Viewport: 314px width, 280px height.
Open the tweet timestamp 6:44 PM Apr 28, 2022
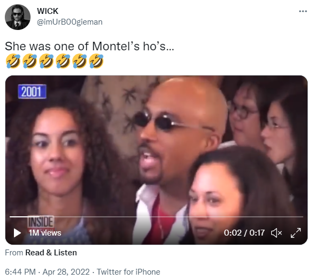pyautogui.click(x=47, y=272)
